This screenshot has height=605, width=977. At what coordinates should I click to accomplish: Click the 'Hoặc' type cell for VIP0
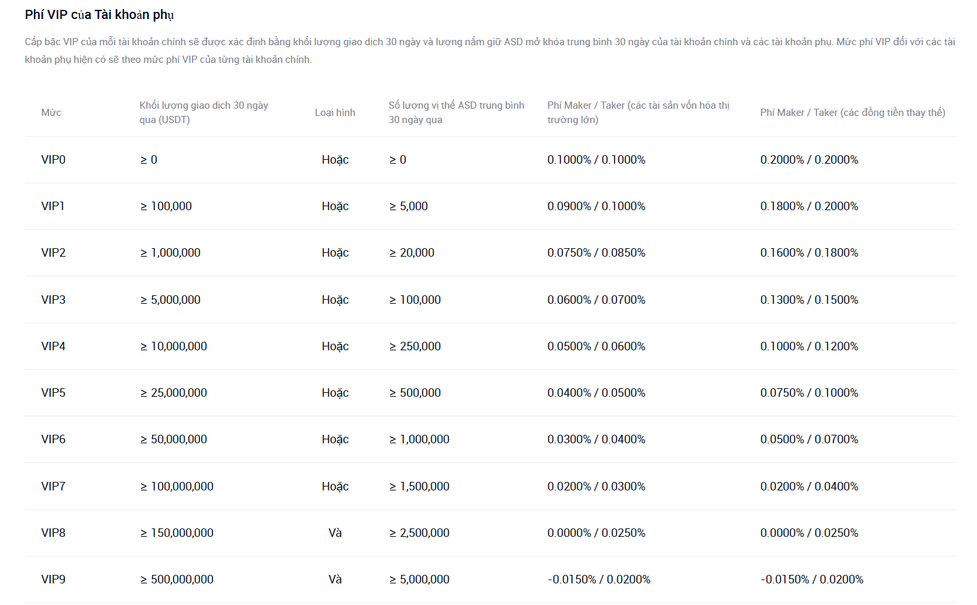tap(335, 160)
